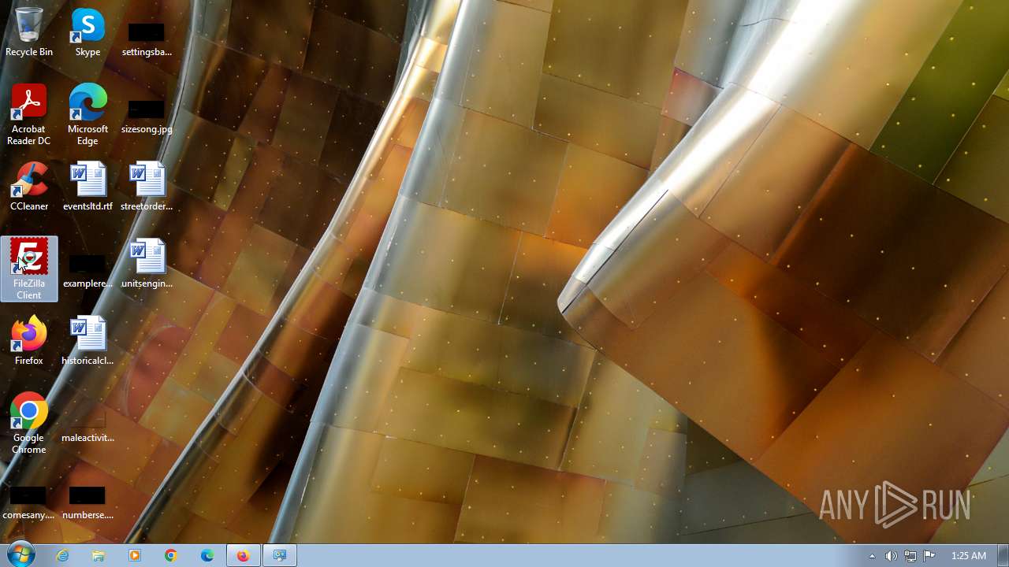Click Show desktop button at taskbar edge
The width and height of the screenshot is (1009, 567).
pos(1003,555)
